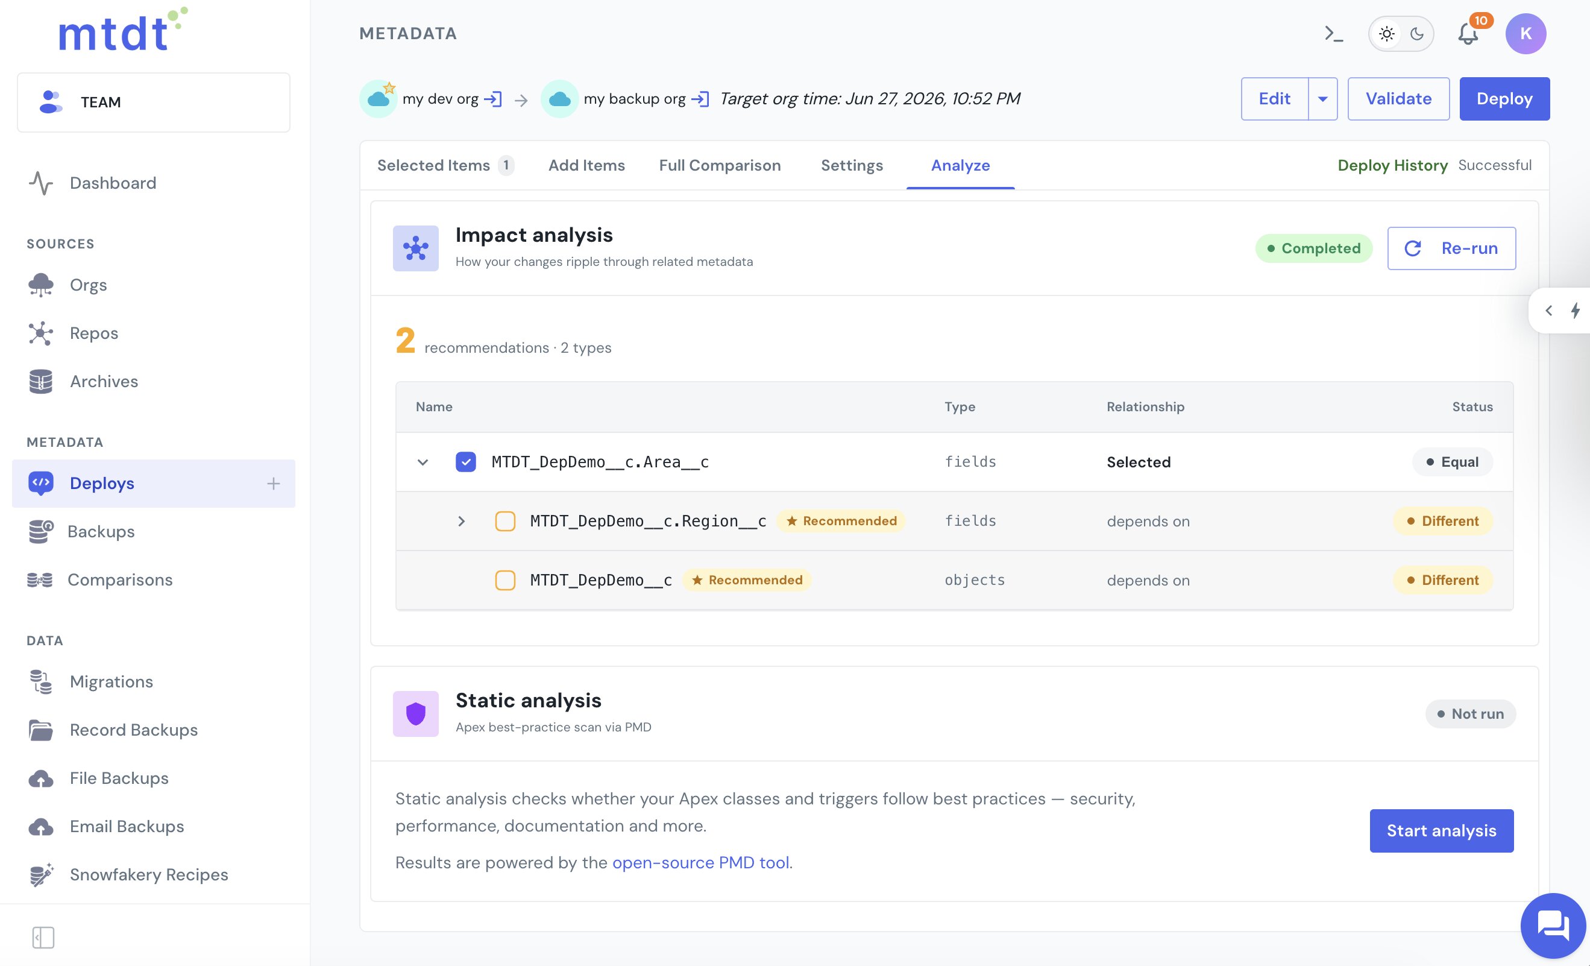Open my dev org login icon
Viewport: 1590px width, 966px height.
click(493, 99)
